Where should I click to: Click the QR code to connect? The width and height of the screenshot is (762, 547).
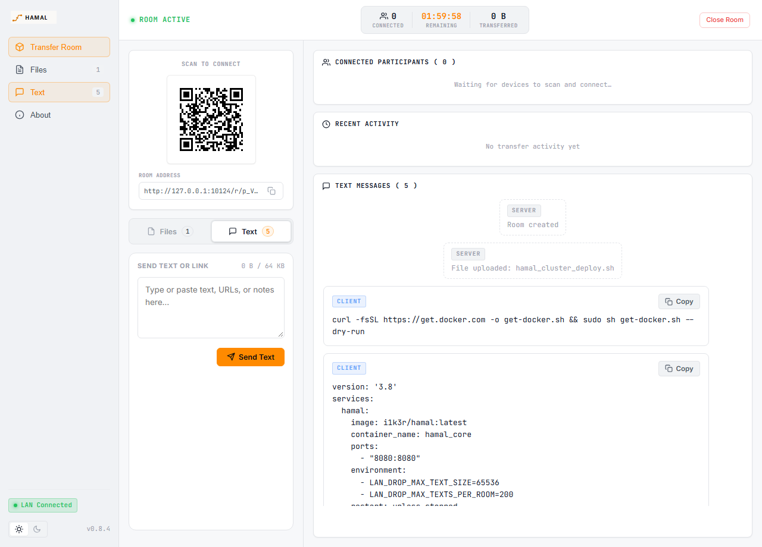(211, 120)
